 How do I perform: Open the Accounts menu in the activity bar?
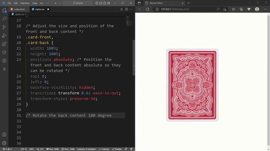pyautogui.click(x=4, y=135)
